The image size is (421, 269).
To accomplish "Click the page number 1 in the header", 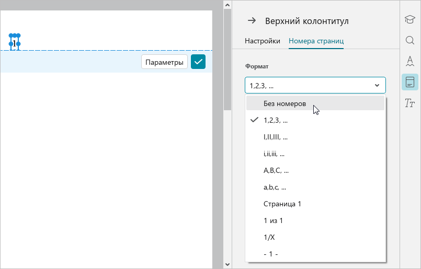I will point(14,43).
